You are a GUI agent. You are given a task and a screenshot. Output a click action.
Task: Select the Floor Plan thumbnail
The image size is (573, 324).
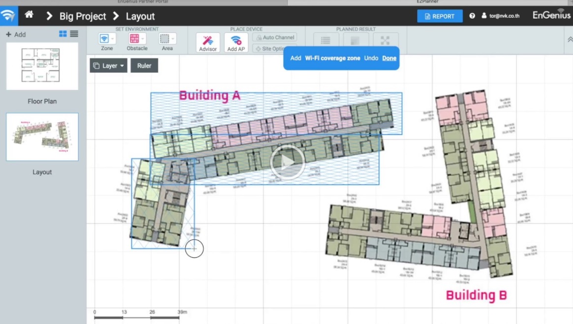point(42,66)
